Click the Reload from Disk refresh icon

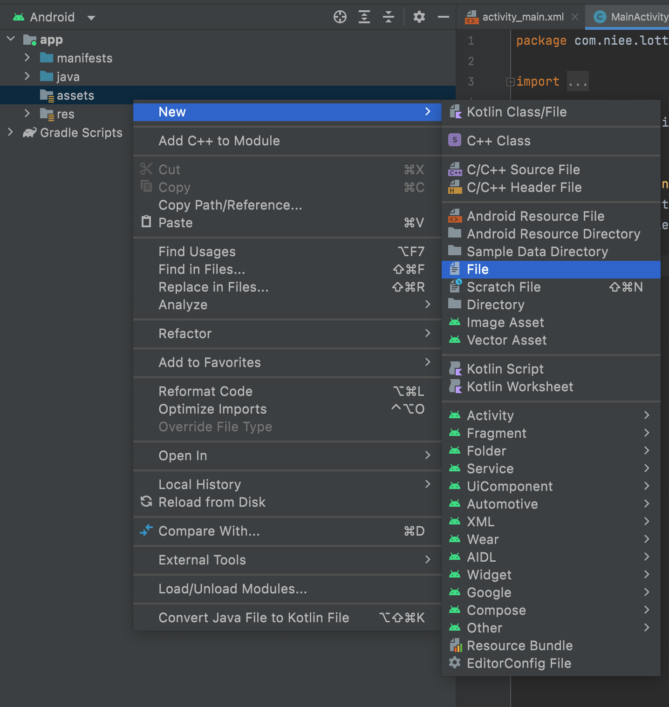pos(146,502)
